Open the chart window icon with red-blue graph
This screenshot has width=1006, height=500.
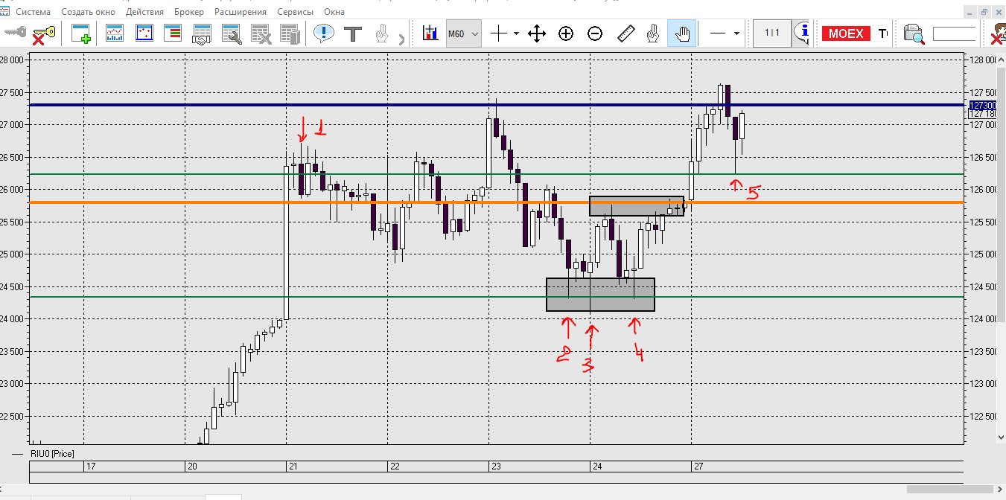[115, 33]
